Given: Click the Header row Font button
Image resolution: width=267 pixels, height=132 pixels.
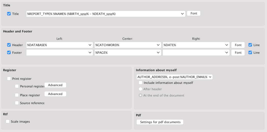Looking at the screenshot, I should tap(238, 45).
